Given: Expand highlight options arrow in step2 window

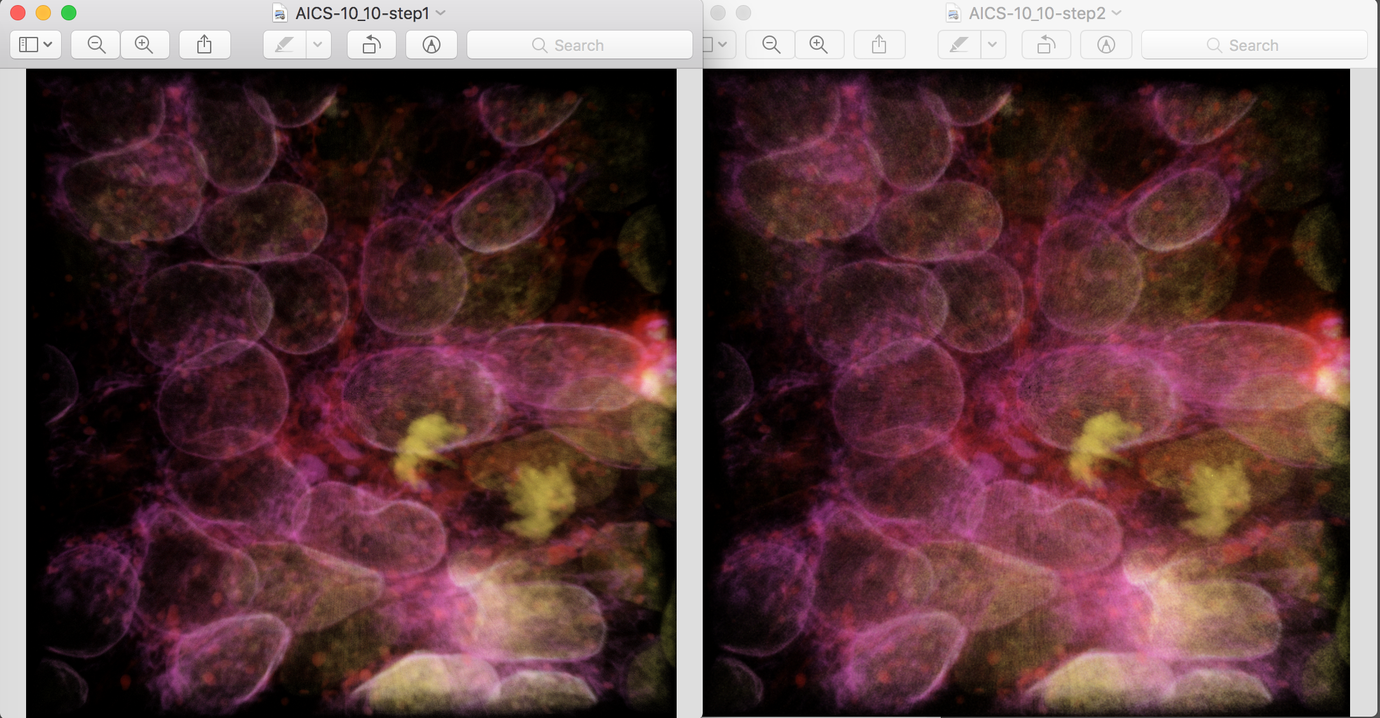Looking at the screenshot, I should pyautogui.click(x=992, y=45).
